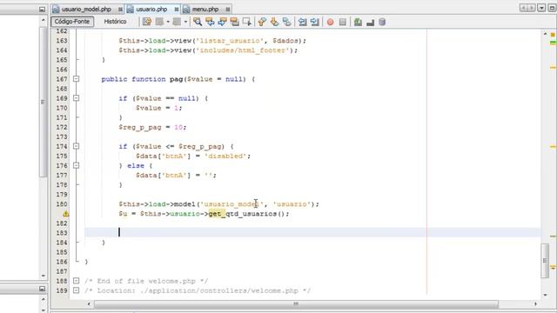Click 'disabled' string on line 175

(x=225, y=156)
